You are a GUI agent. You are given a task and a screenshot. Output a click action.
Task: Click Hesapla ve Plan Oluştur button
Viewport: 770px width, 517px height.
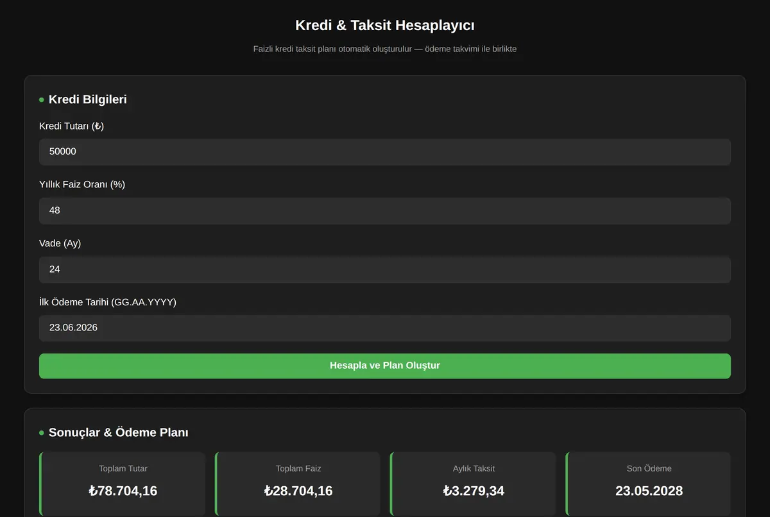coord(385,366)
